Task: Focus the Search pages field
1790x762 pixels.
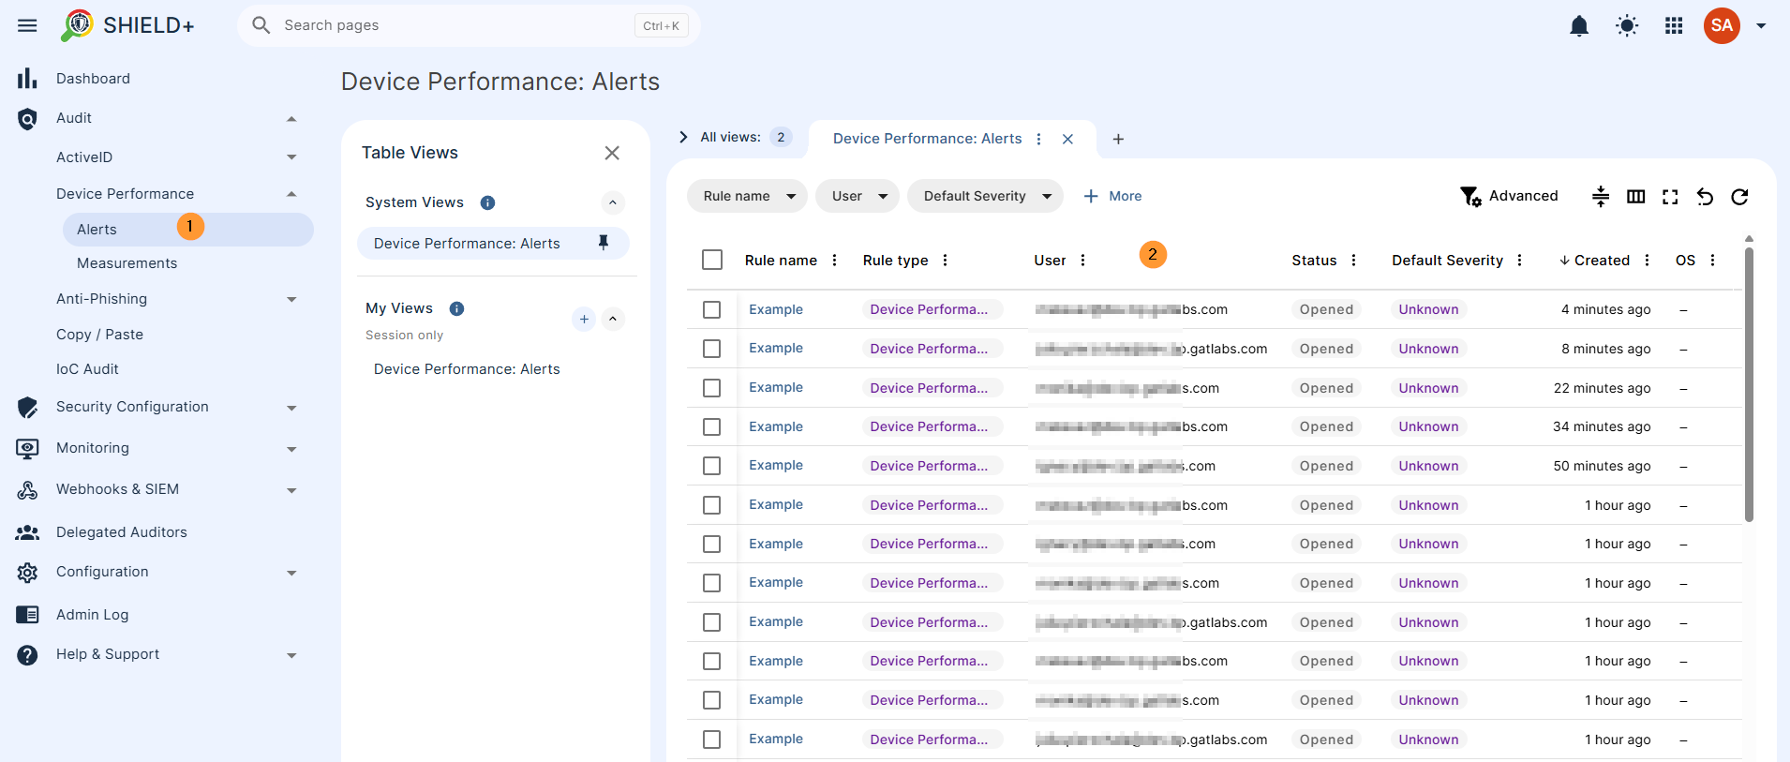Action: pos(469,25)
